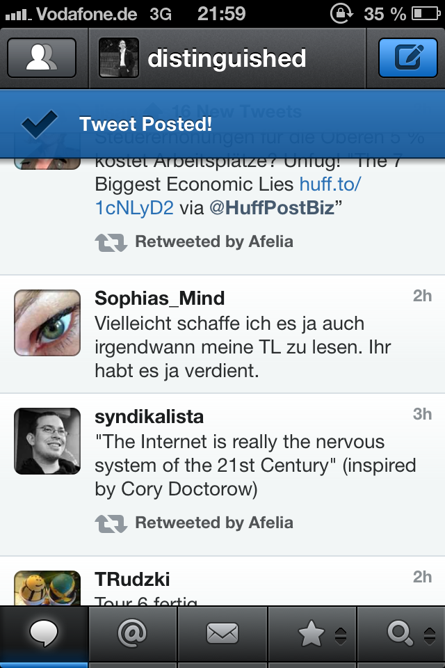Open the distinguished account title

point(227,58)
